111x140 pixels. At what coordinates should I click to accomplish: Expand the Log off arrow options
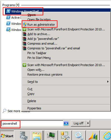pos(88,123)
